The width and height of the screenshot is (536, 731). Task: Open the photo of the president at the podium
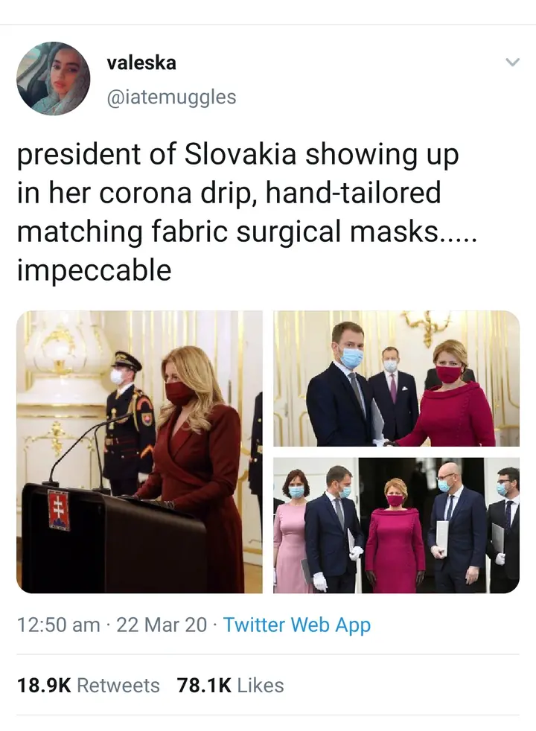[x=139, y=452]
